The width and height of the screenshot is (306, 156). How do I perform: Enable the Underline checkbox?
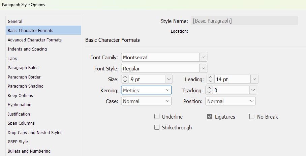tap(157, 117)
